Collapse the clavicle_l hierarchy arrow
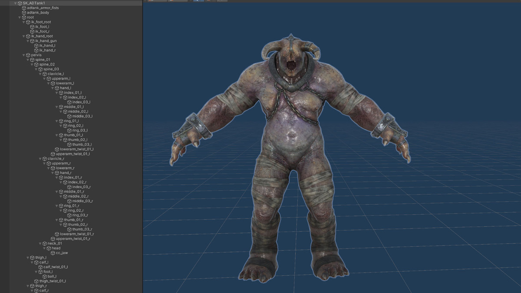The height and width of the screenshot is (293, 521). [x=40, y=74]
